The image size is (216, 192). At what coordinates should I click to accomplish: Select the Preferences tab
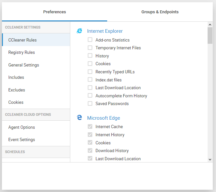click(x=54, y=12)
